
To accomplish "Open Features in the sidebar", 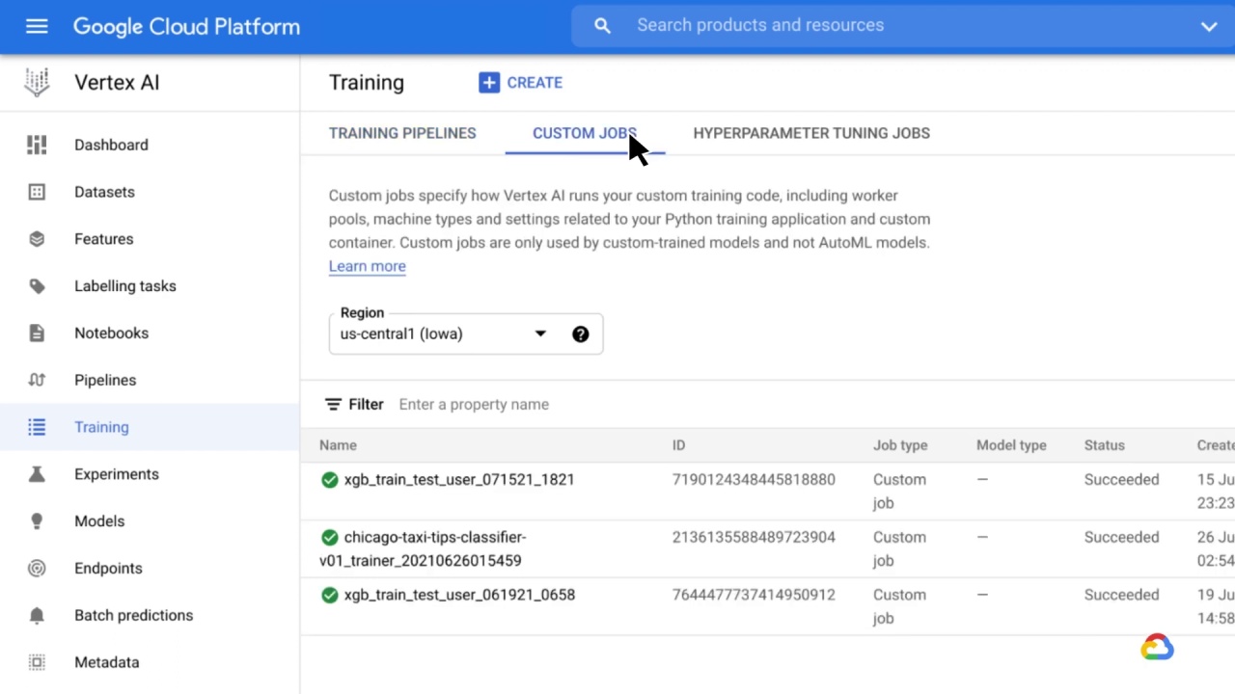I will pos(103,239).
